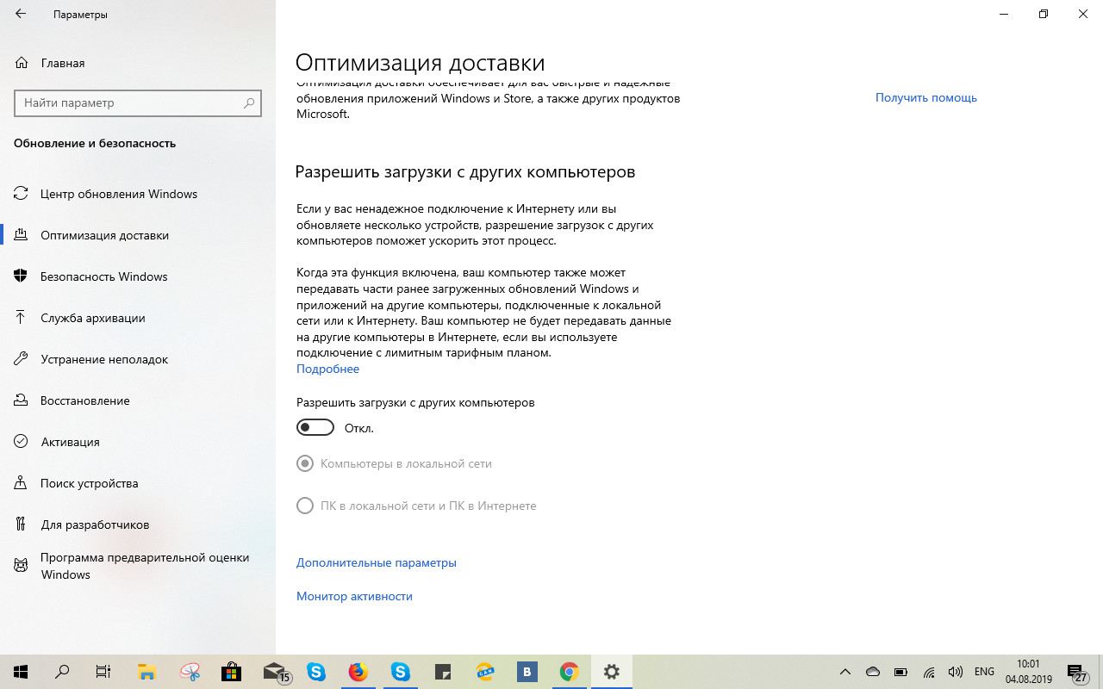Open the Snipping tool taskbar icon
This screenshot has height=689, width=1103.
[190, 672]
